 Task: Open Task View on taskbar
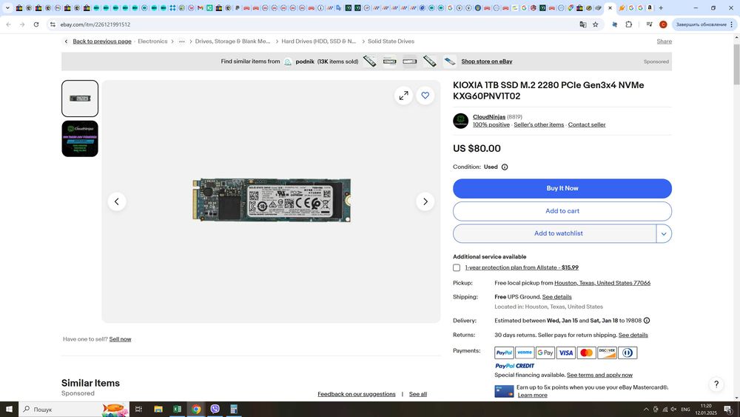pos(139,410)
